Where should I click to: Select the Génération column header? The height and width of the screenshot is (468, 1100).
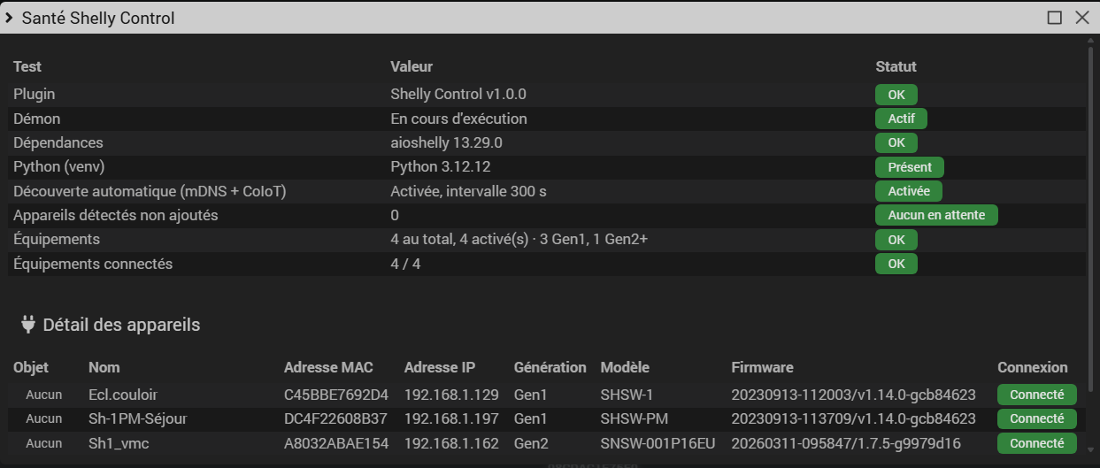tap(550, 367)
